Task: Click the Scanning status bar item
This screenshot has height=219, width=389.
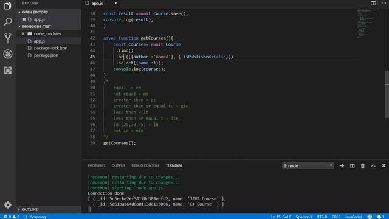Action: coord(35,217)
